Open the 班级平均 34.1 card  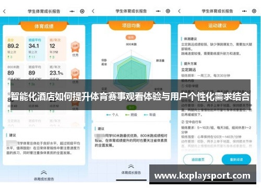point(35,49)
